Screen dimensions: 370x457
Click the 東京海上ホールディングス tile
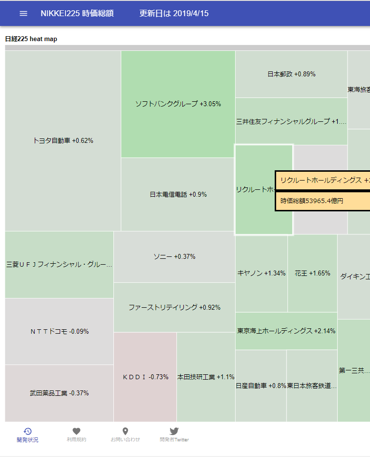tap(286, 332)
